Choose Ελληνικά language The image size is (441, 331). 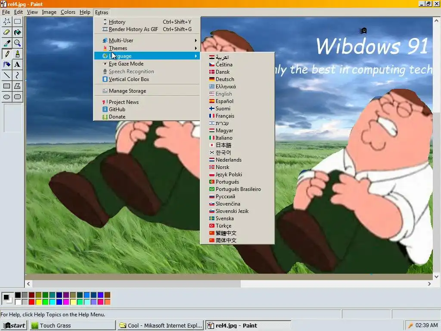(x=237, y=87)
